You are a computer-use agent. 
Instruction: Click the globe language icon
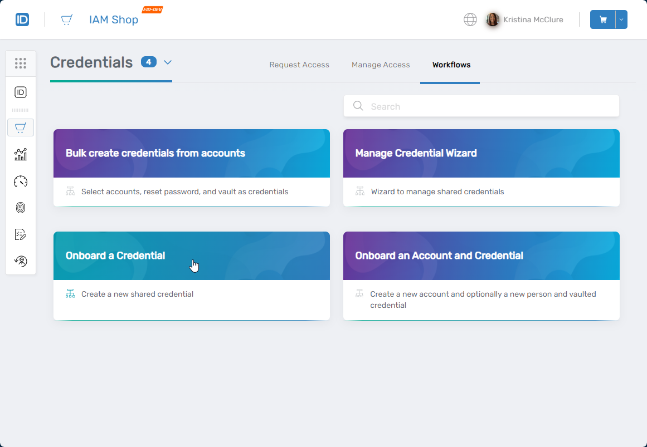point(470,19)
